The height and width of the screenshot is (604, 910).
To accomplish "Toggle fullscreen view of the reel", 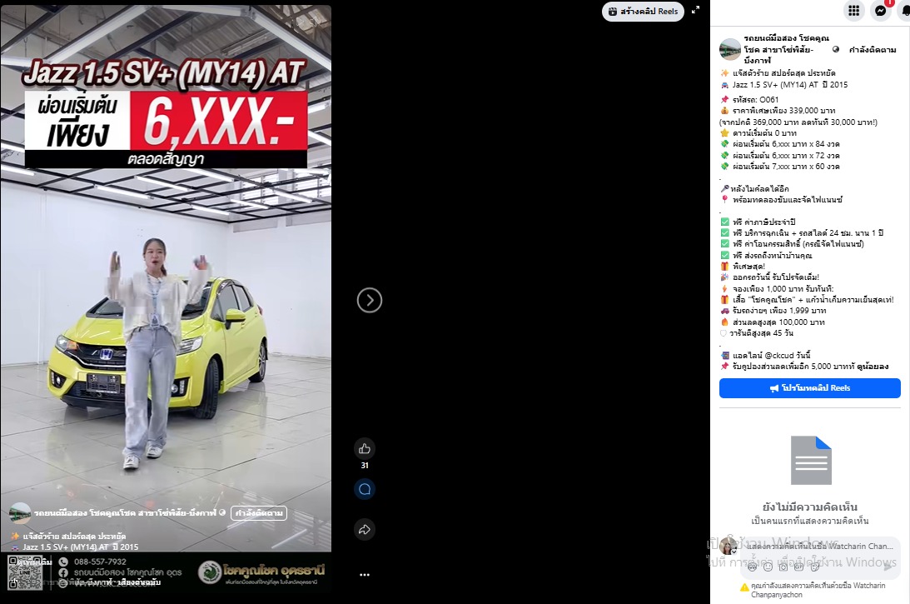I will (695, 9).
